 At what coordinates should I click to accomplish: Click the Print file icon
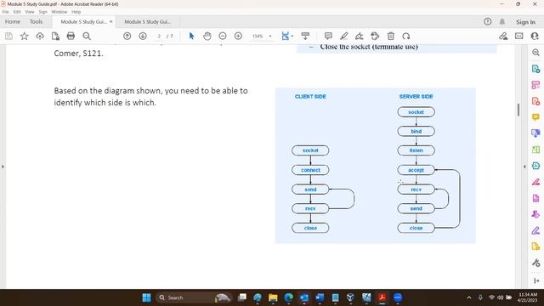click(x=71, y=36)
